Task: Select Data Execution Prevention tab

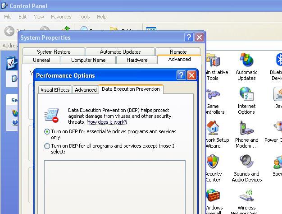Action: click(131, 89)
